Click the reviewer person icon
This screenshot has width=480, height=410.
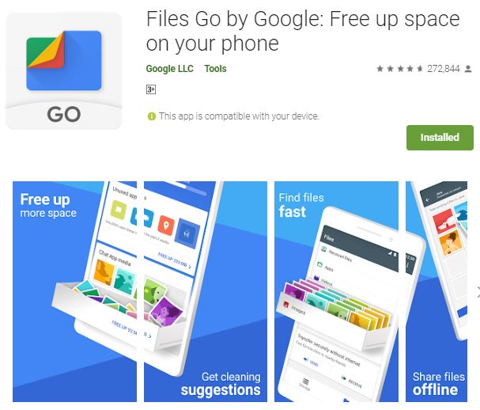point(468,69)
